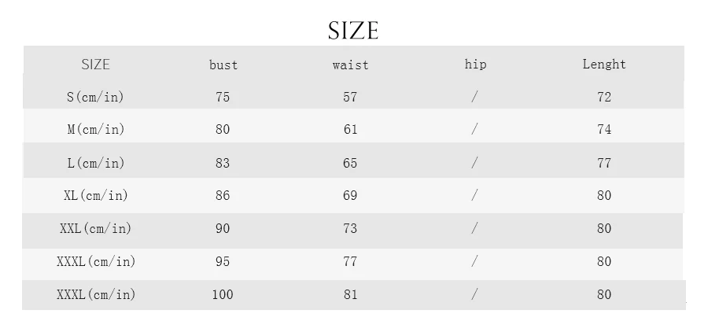Select waist value 69 for XL

[350, 195]
